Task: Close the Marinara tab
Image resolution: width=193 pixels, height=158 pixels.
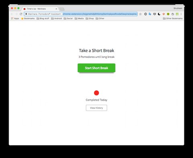Action: (56, 9)
